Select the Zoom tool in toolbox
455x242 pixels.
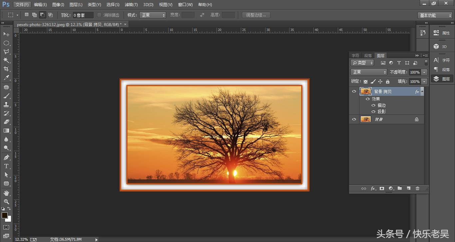pos(6,201)
